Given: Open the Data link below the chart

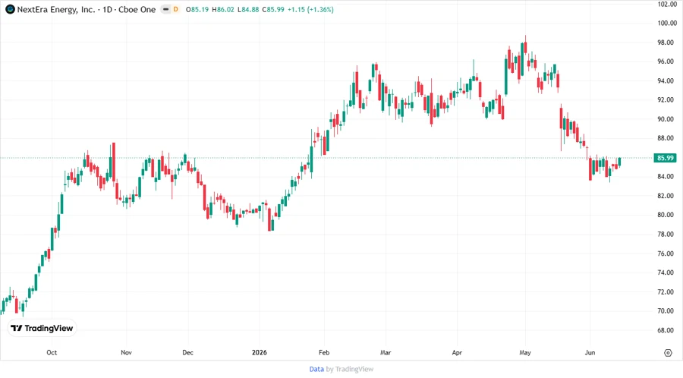Looking at the screenshot, I should point(316,369).
